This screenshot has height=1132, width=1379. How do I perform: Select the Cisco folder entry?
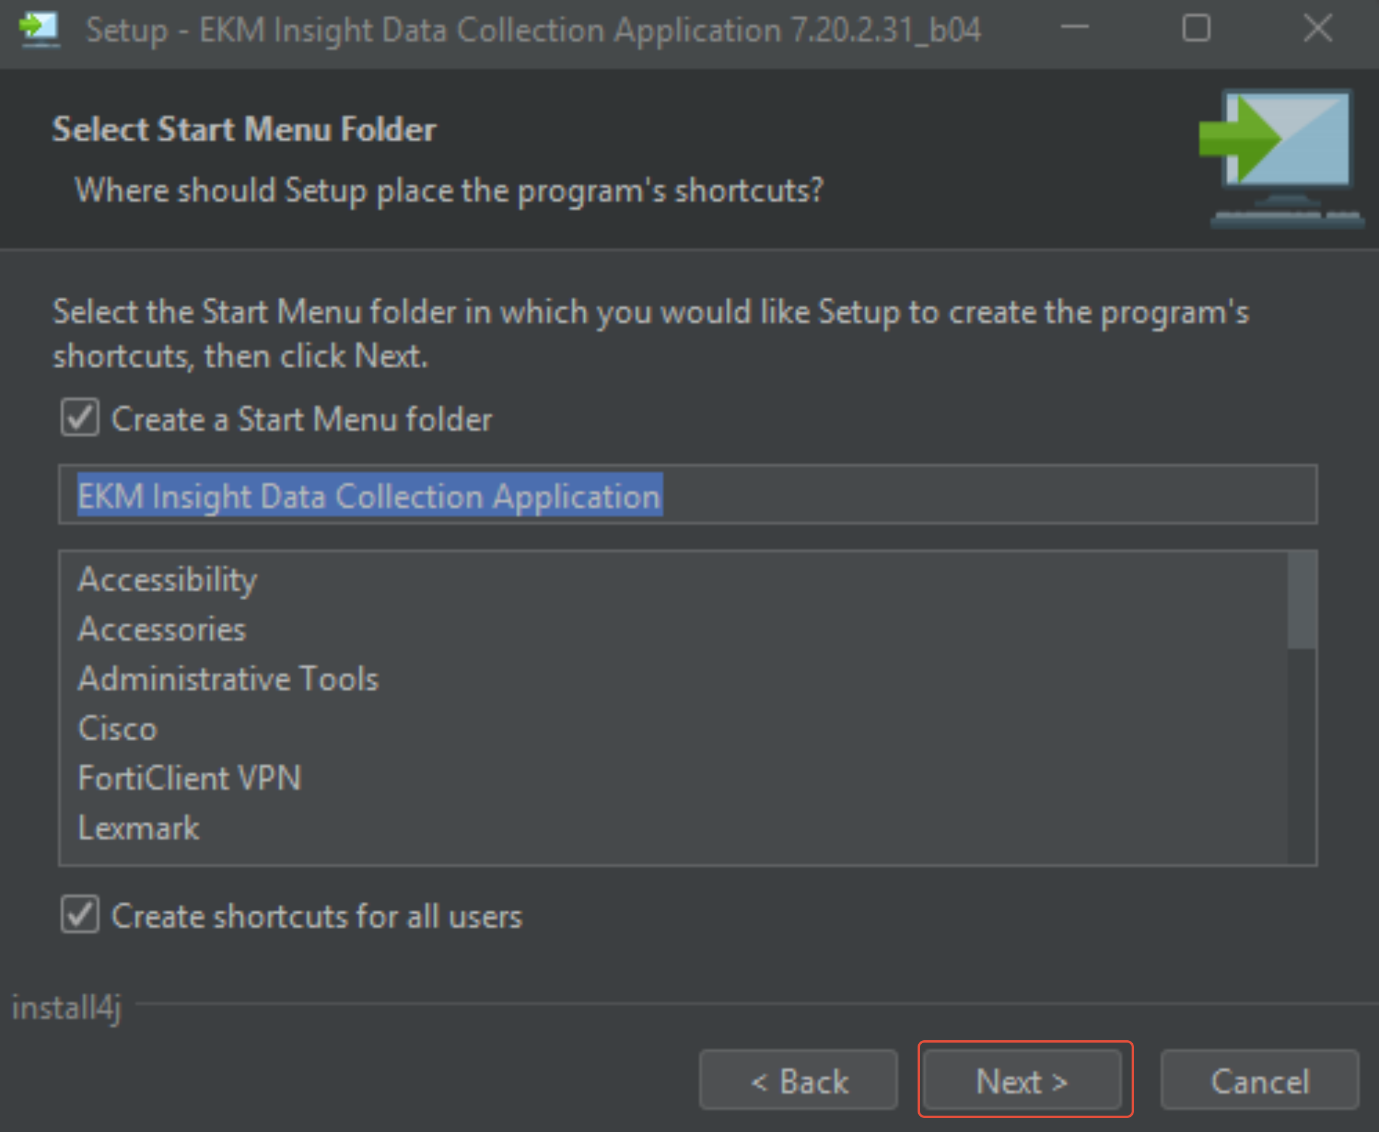(x=118, y=728)
